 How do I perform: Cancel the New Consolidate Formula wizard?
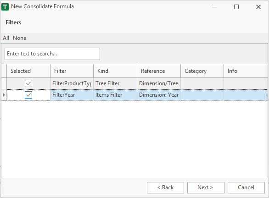coord(246,187)
